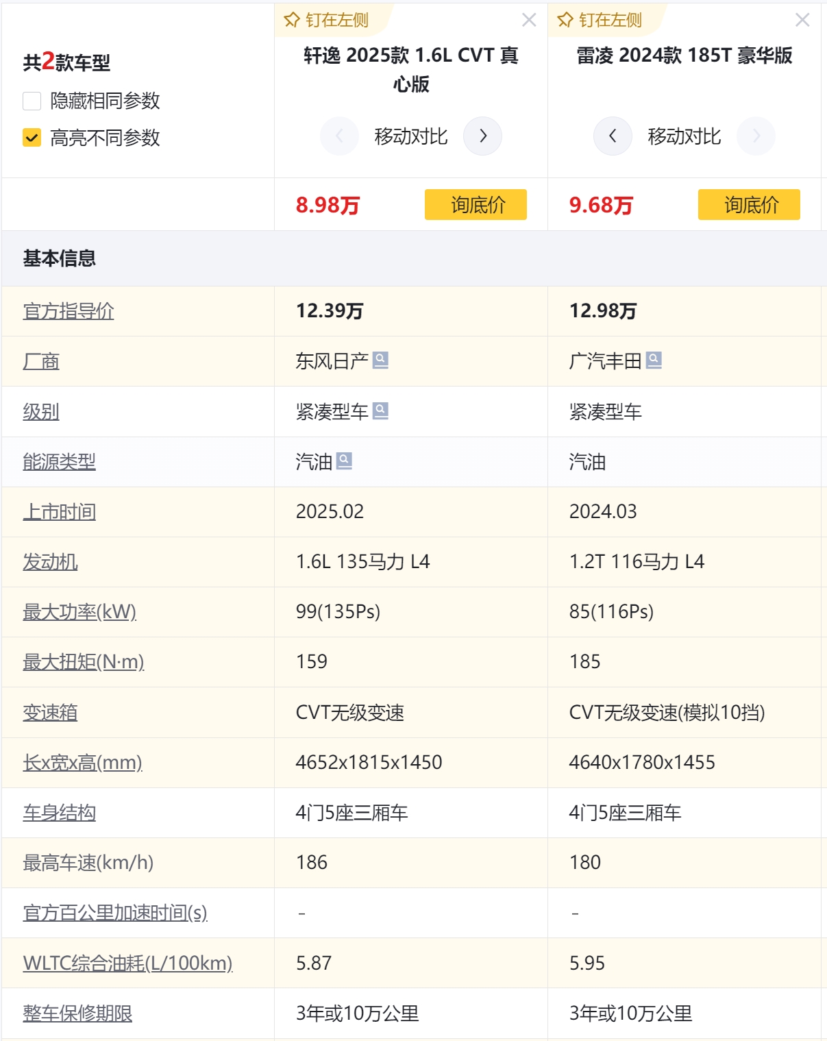Move 雷凌 column left with arrow

(x=613, y=136)
